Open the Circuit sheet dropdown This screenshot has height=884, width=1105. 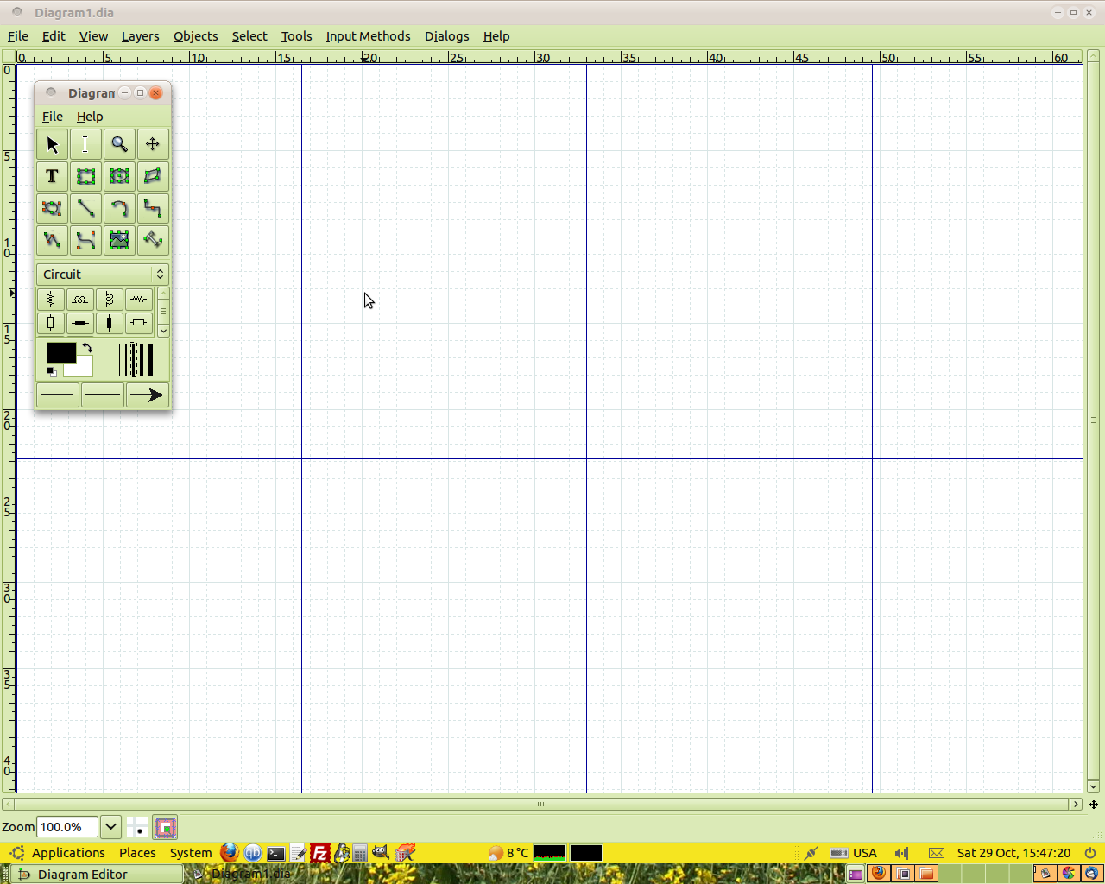point(103,275)
